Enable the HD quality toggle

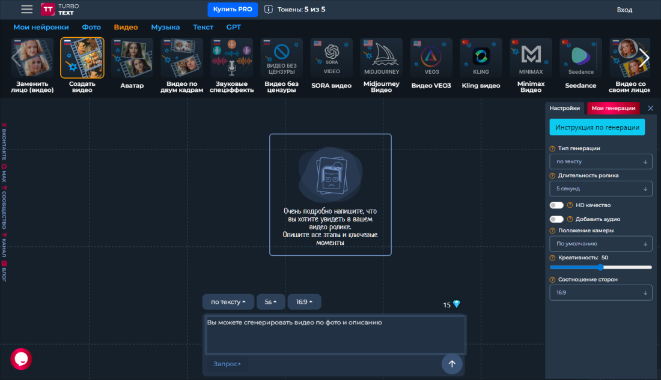(x=556, y=205)
